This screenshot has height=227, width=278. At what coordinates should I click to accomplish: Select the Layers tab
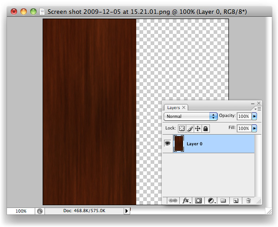click(174, 108)
